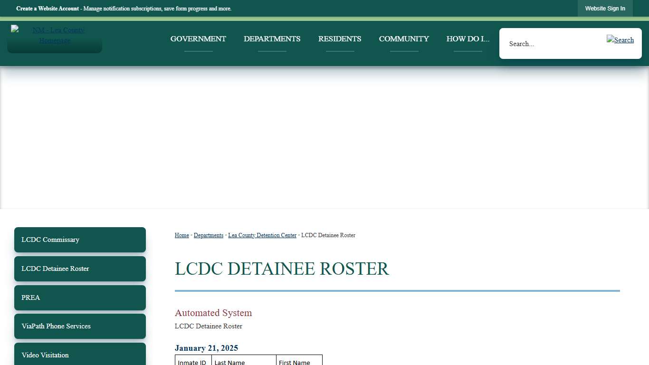The width and height of the screenshot is (649, 365).
Task: Click Website Sign In
Action: (x=605, y=8)
